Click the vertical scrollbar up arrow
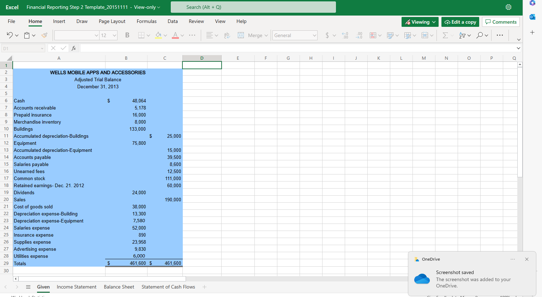The width and height of the screenshot is (542, 297). 520,64
